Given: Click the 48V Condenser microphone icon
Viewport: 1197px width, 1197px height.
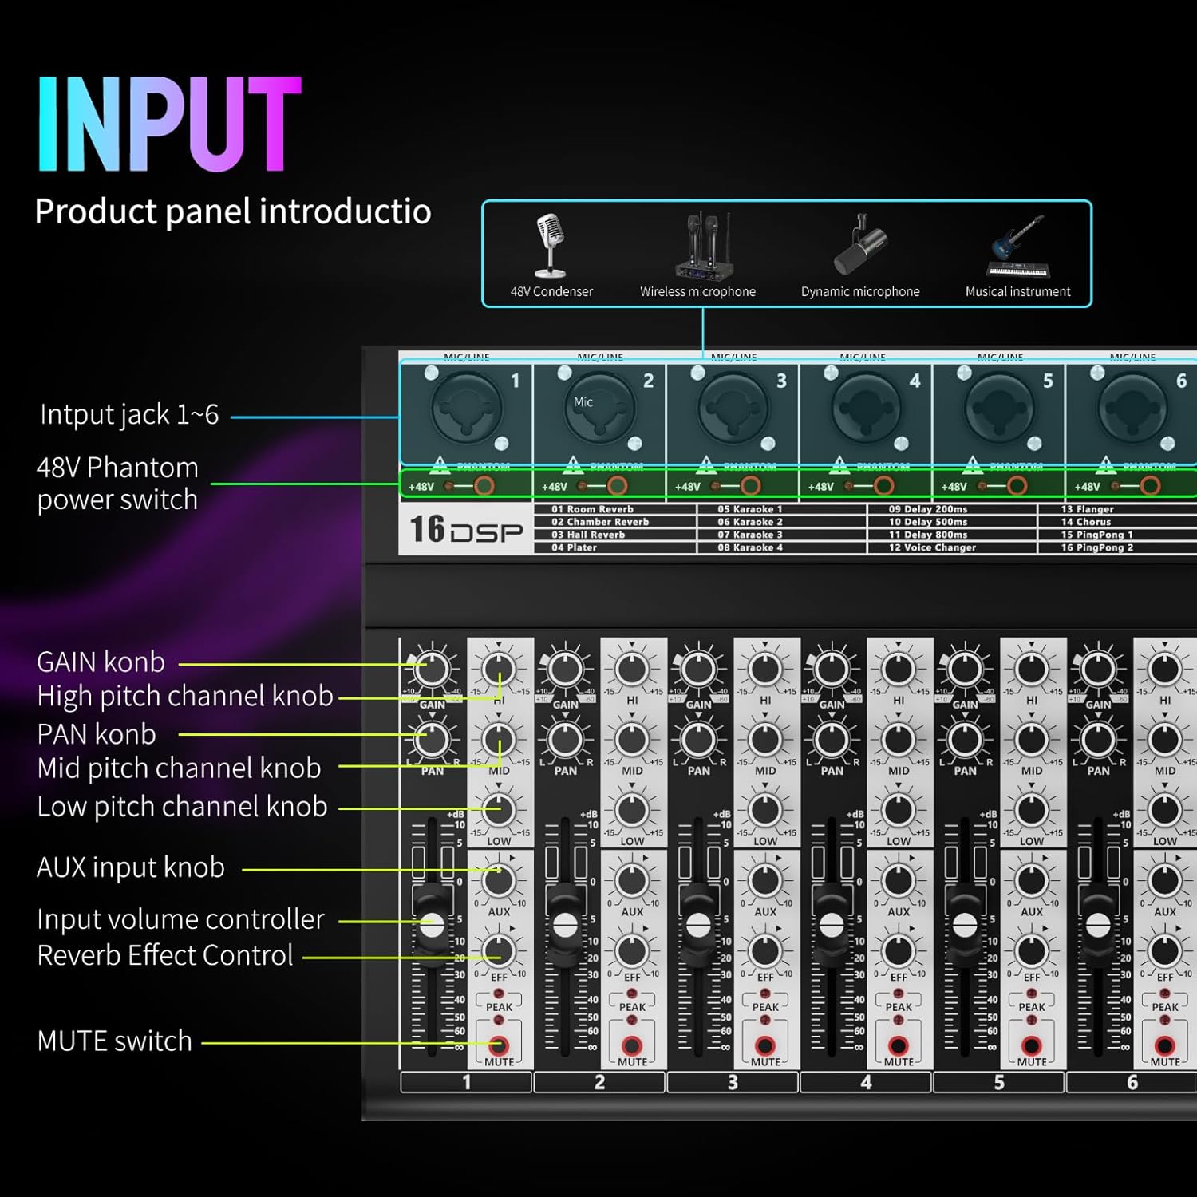Looking at the screenshot, I should click(x=550, y=246).
